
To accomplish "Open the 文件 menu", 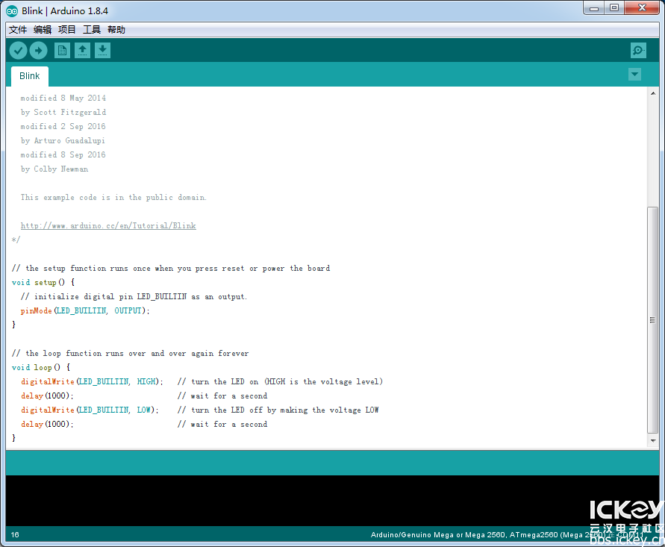I will click(x=18, y=30).
